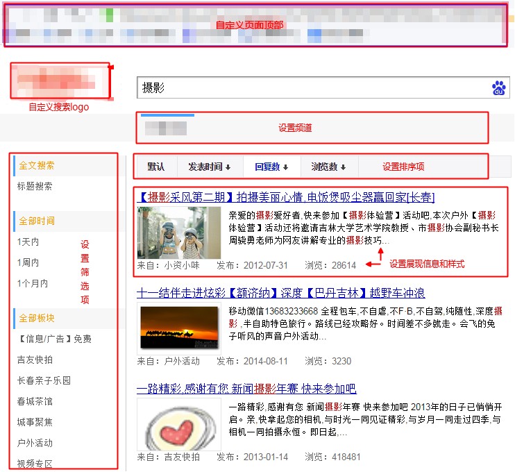
Task: Switch to 标题搜索 filter
Action: (35, 187)
